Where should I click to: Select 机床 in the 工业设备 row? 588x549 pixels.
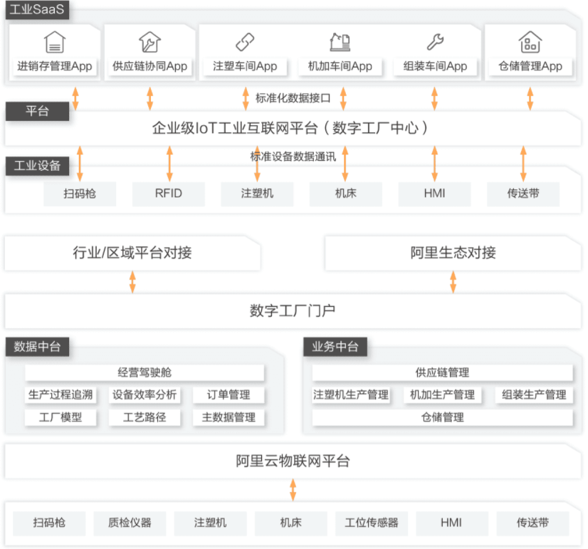point(346,194)
